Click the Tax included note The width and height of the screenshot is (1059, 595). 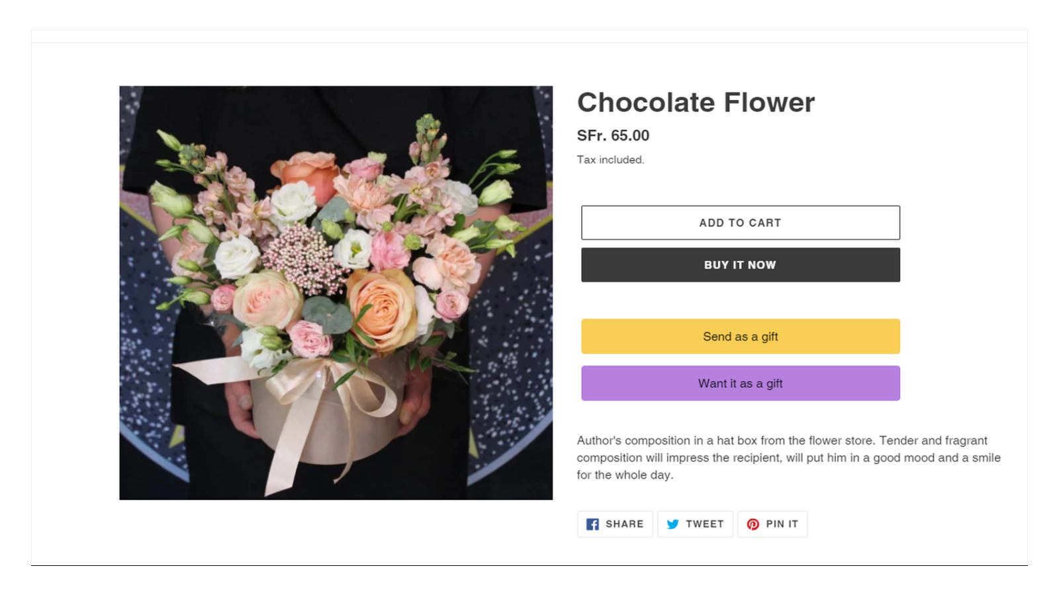click(610, 159)
